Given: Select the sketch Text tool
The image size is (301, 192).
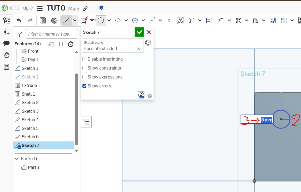Looking at the screenshot, I should click(x=180, y=20).
